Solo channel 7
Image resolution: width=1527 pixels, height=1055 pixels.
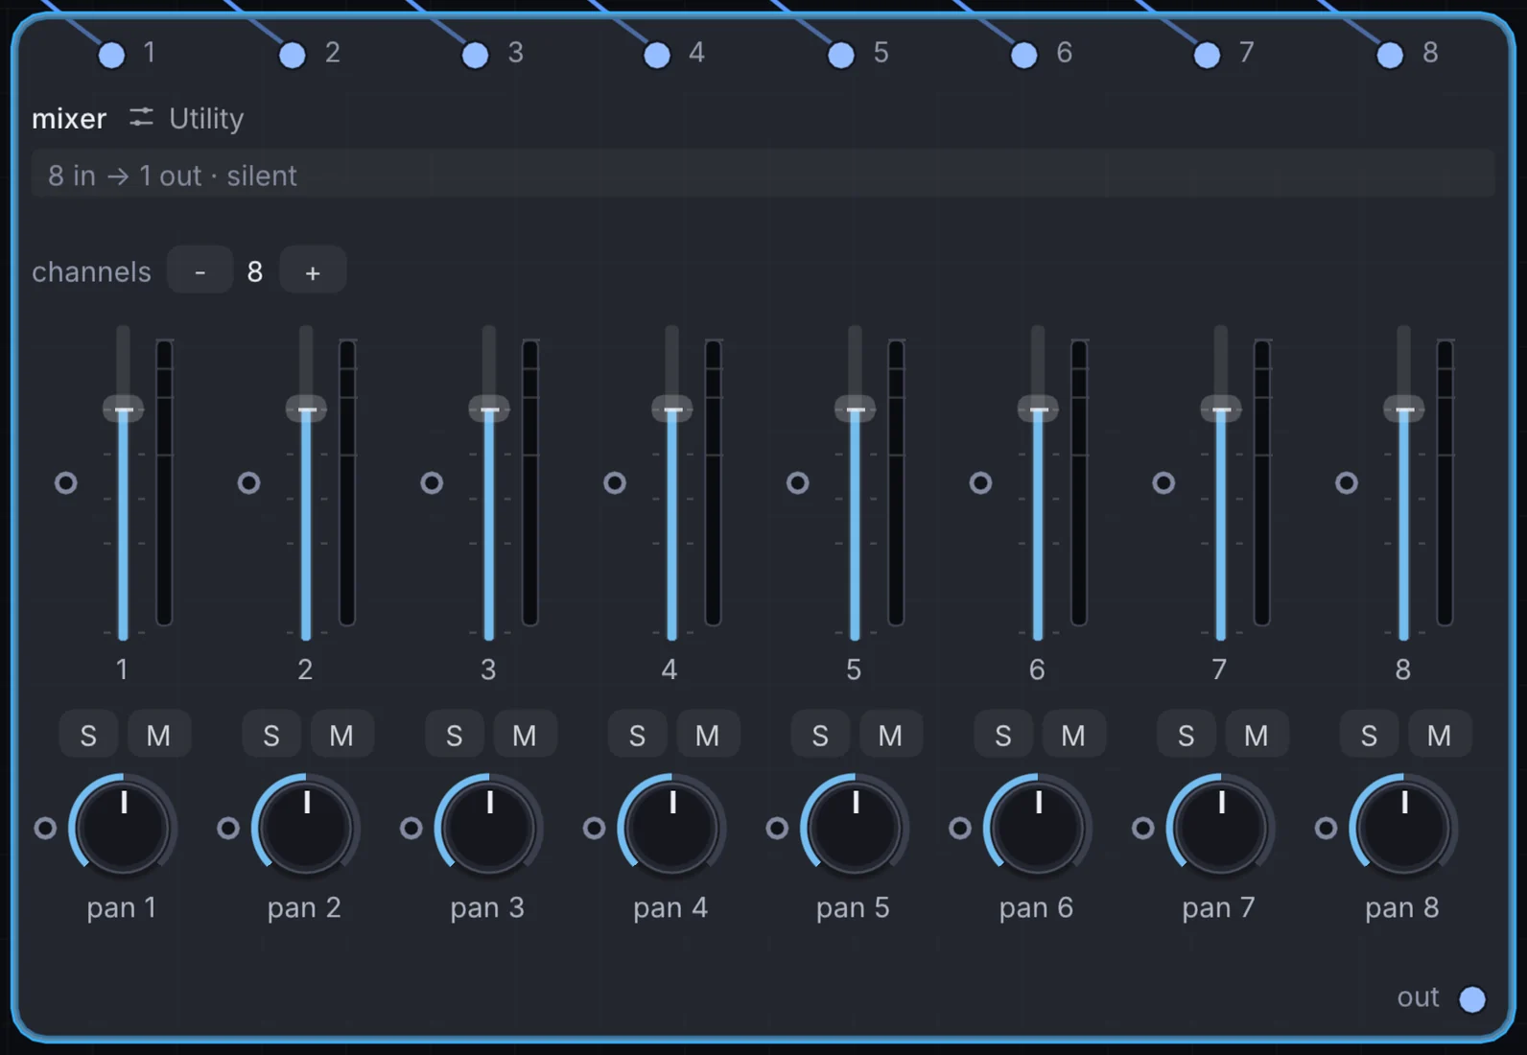(x=1186, y=735)
